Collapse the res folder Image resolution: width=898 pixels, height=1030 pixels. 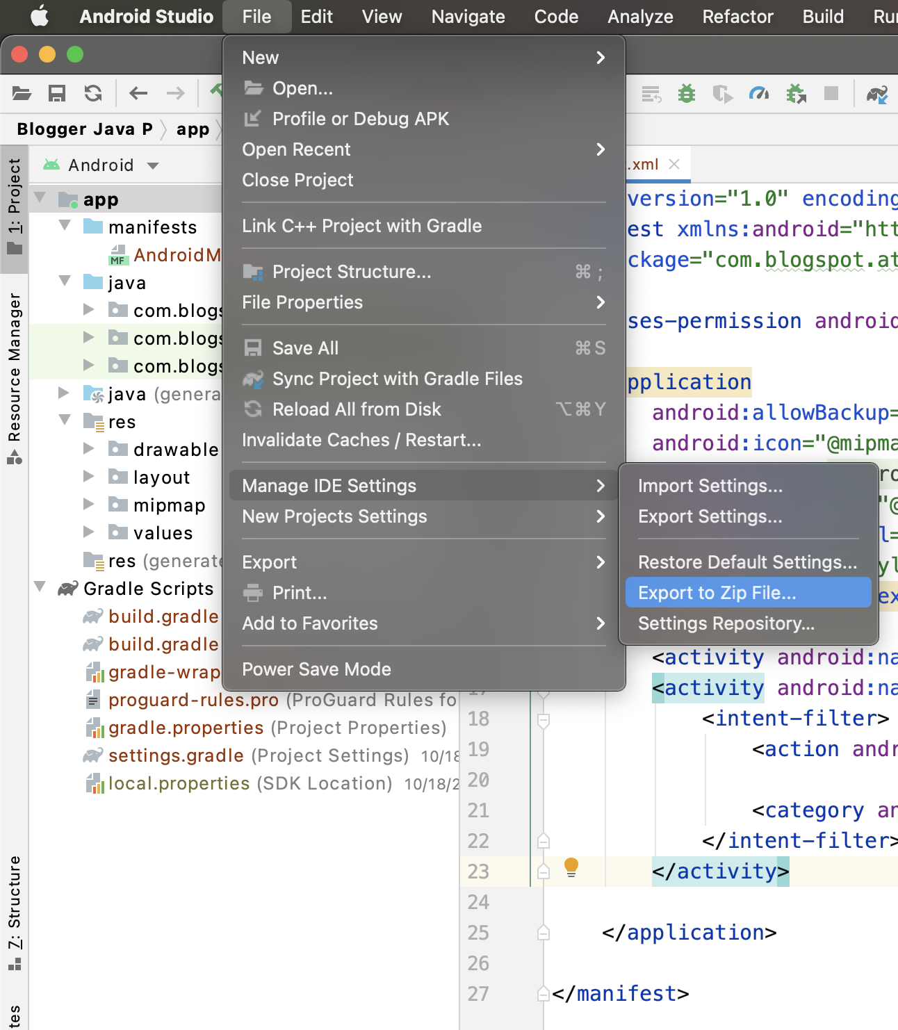pyautogui.click(x=65, y=420)
